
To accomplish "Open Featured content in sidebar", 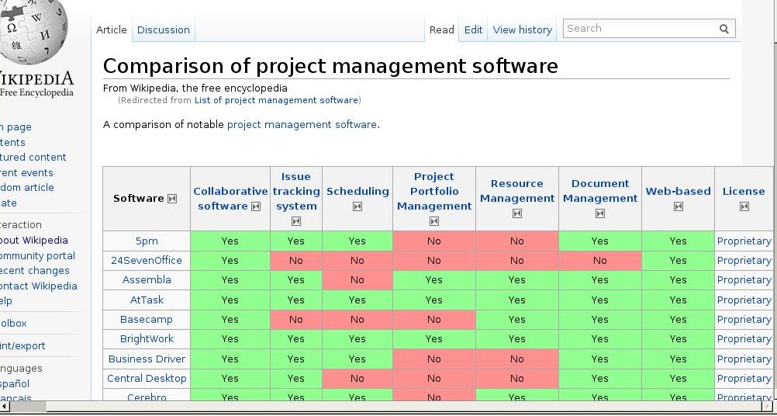I will [33, 158].
